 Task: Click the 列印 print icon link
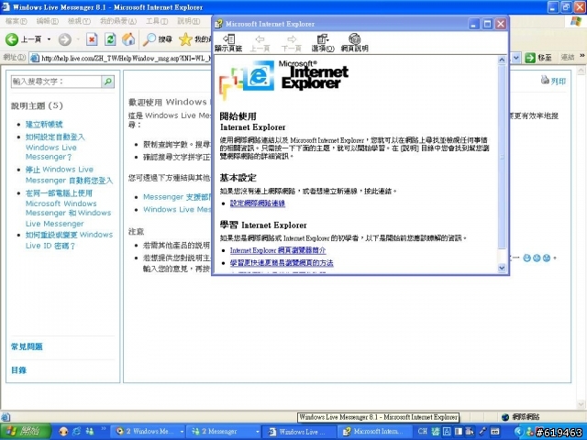553,81
